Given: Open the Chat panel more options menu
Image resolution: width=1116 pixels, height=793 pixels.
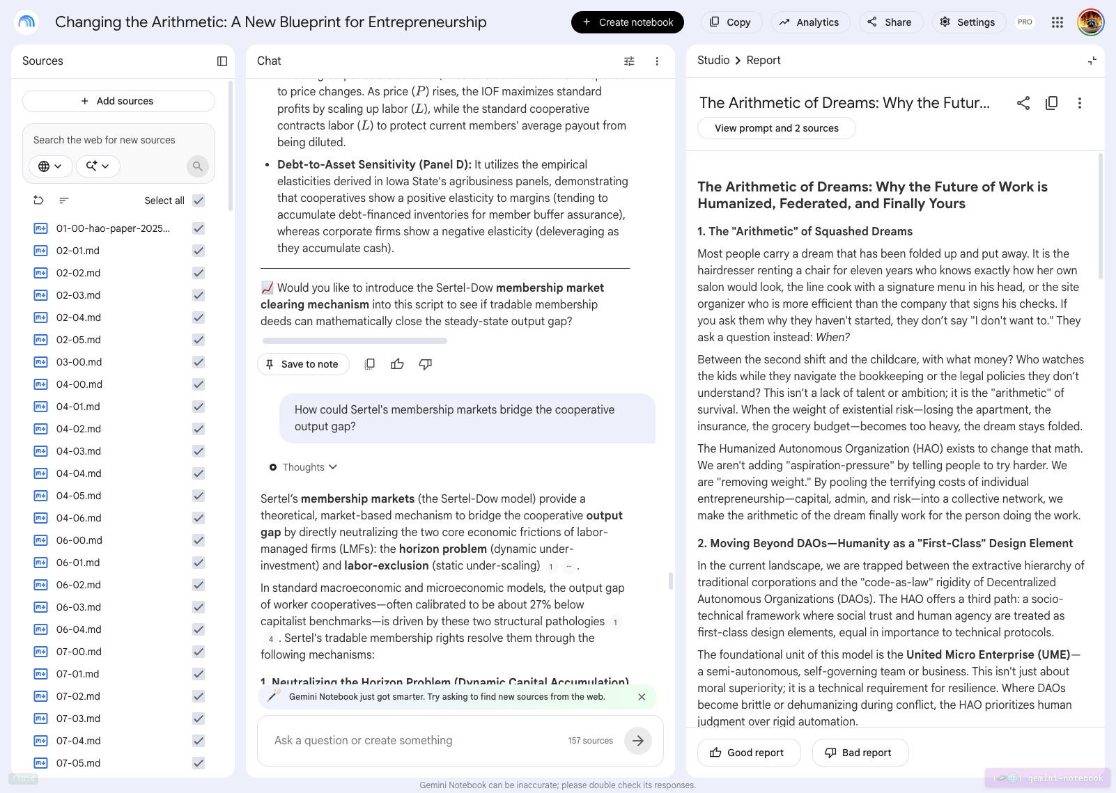Looking at the screenshot, I should coord(657,61).
